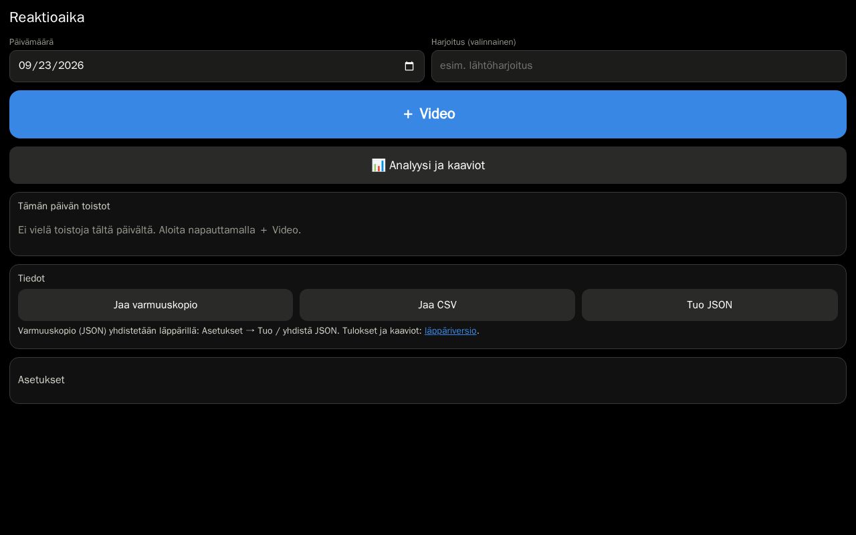Focus the Harjoitus exercise name input
856x535 pixels.
(x=639, y=66)
